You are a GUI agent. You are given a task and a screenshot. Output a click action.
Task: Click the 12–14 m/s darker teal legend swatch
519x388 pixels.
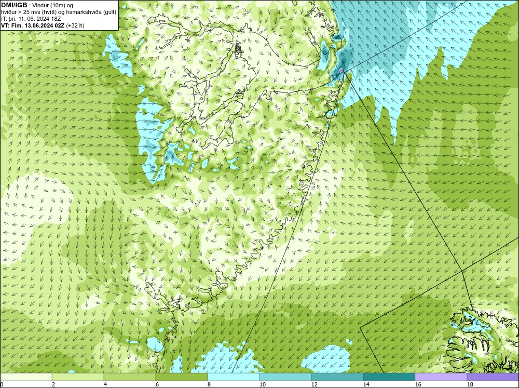pyautogui.click(x=337, y=377)
